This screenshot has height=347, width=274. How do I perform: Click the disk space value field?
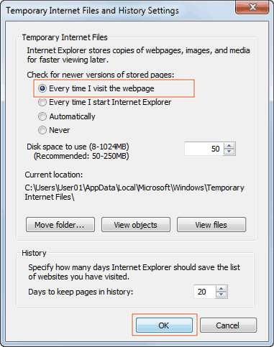tap(204, 149)
